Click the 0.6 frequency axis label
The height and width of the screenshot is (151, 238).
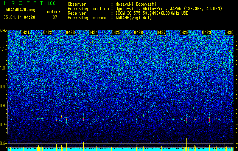[3, 143]
